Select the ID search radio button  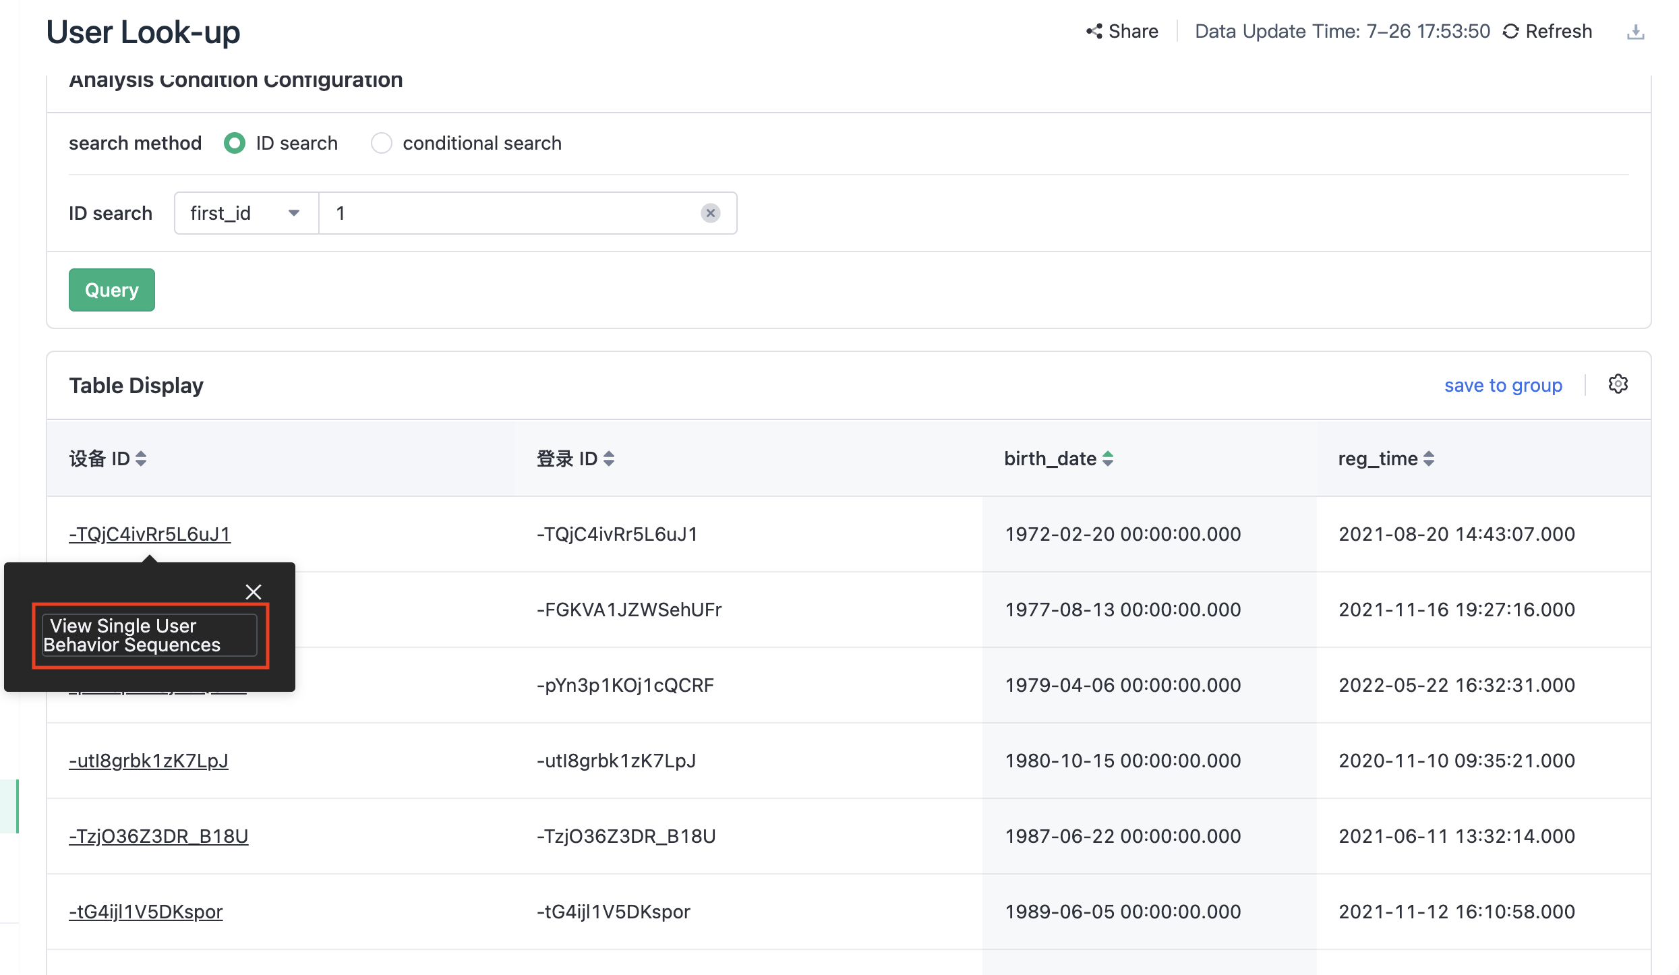tap(234, 143)
